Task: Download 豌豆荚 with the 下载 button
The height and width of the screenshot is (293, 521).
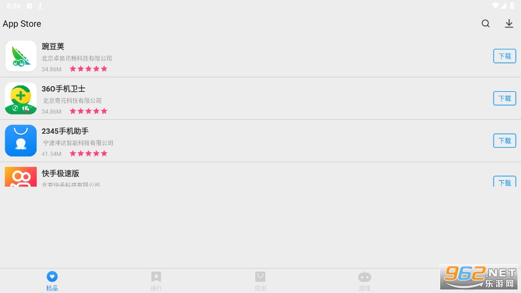Action: 504,56
